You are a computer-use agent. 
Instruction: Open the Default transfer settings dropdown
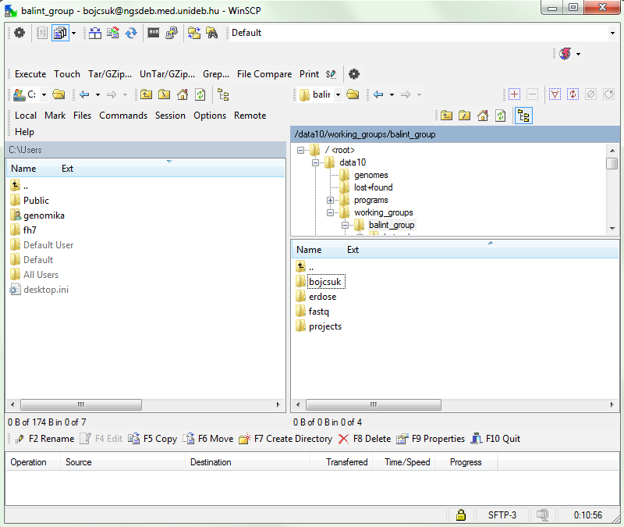coord(612,33)
